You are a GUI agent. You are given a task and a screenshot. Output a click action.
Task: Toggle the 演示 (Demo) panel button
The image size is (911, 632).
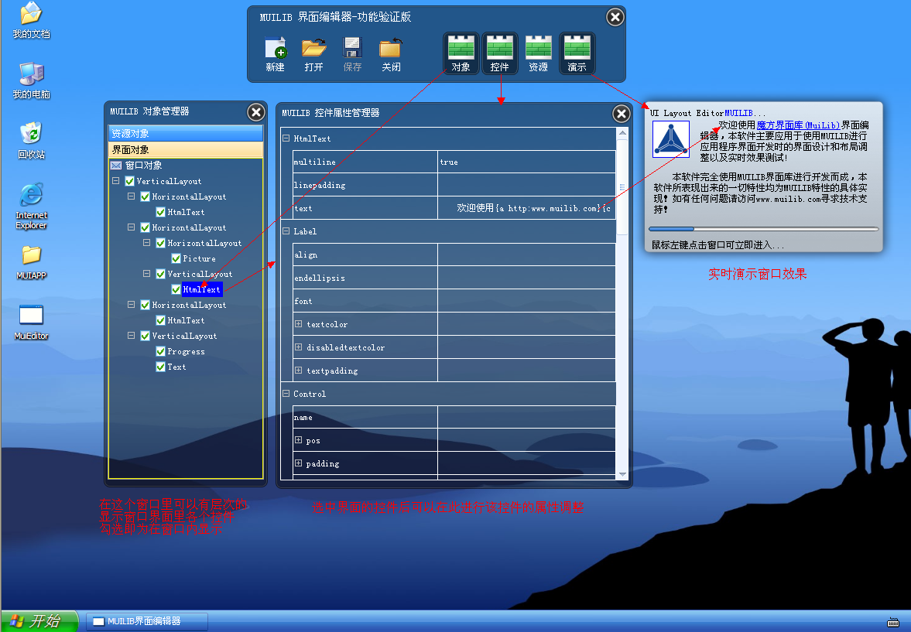point(577,53)
